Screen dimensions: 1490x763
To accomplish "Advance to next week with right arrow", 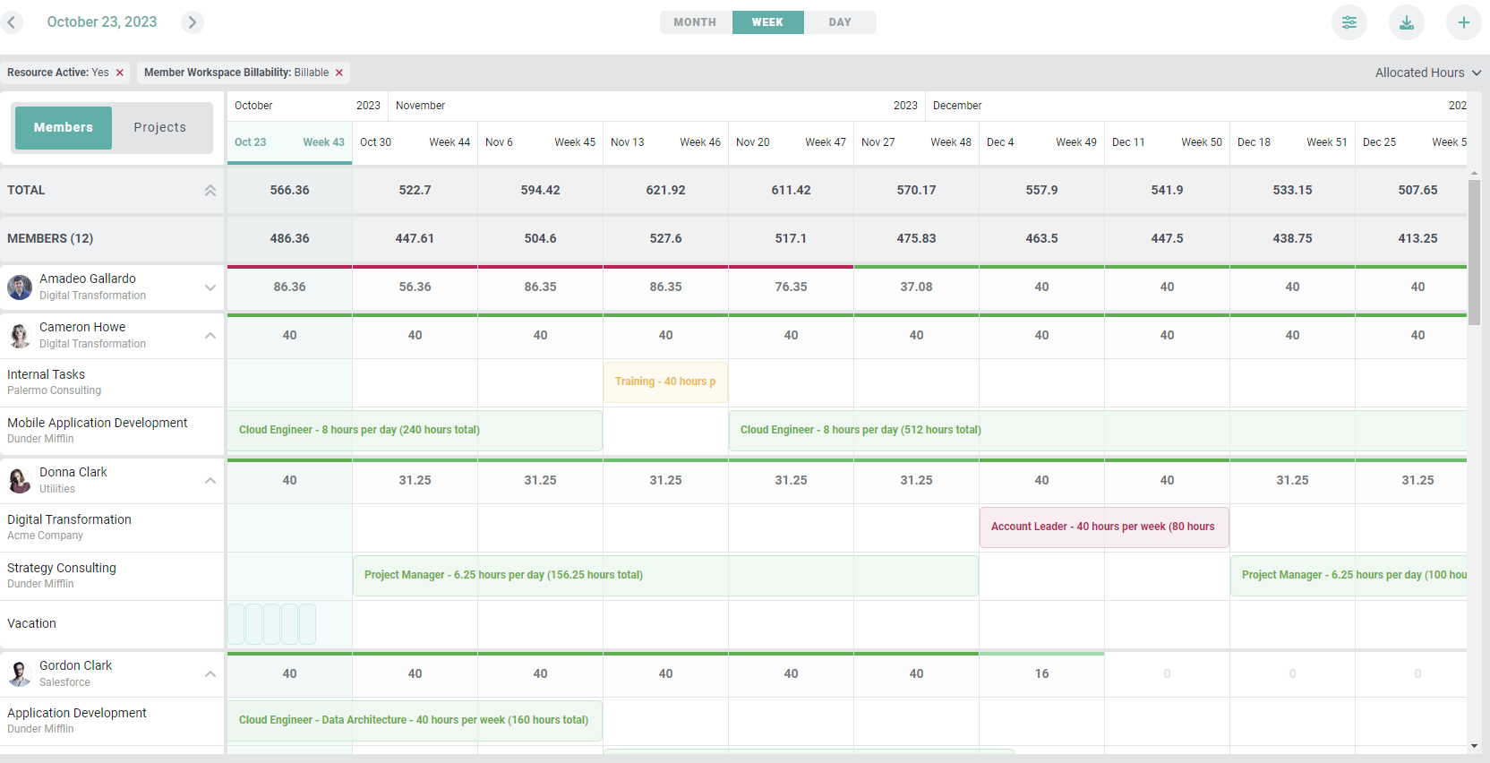I will (192, 22).
